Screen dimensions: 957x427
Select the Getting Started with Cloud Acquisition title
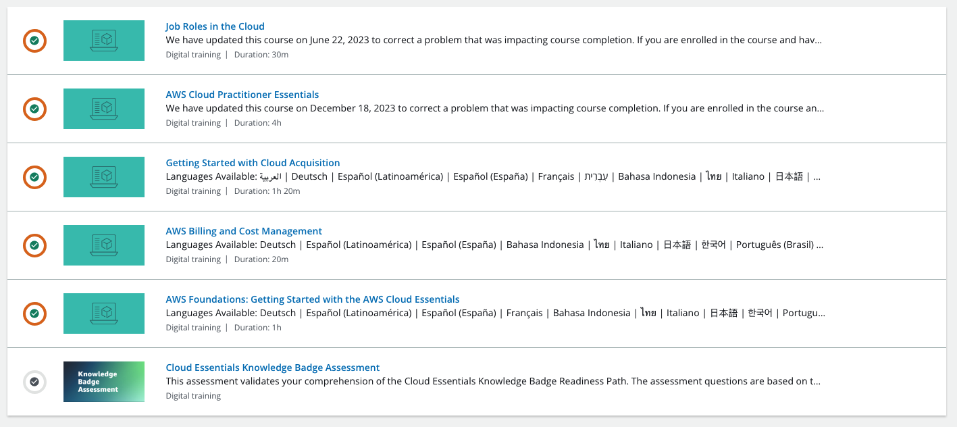(x=253, y=162)
